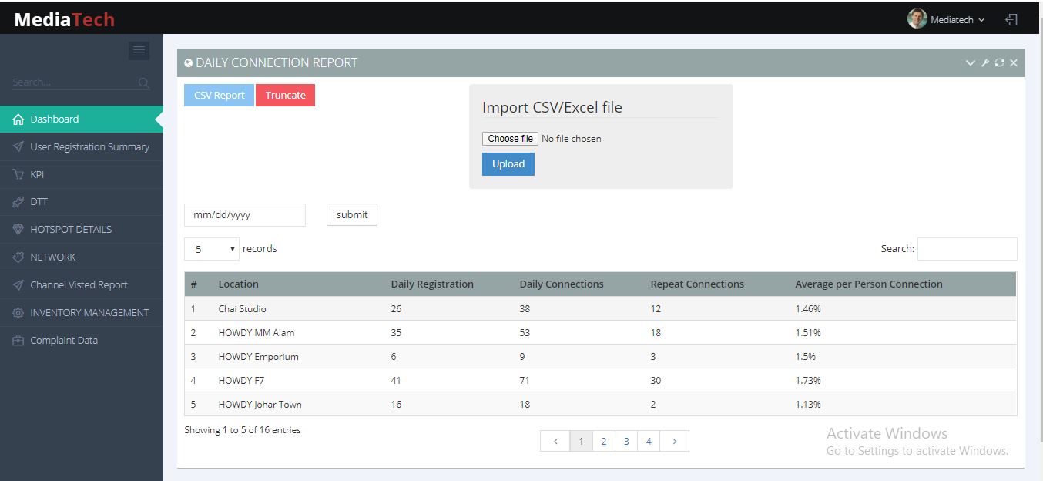Click the logout icon at top right
The image size is (1043, 481).
pyautogui.click(x=1011, y=20)
